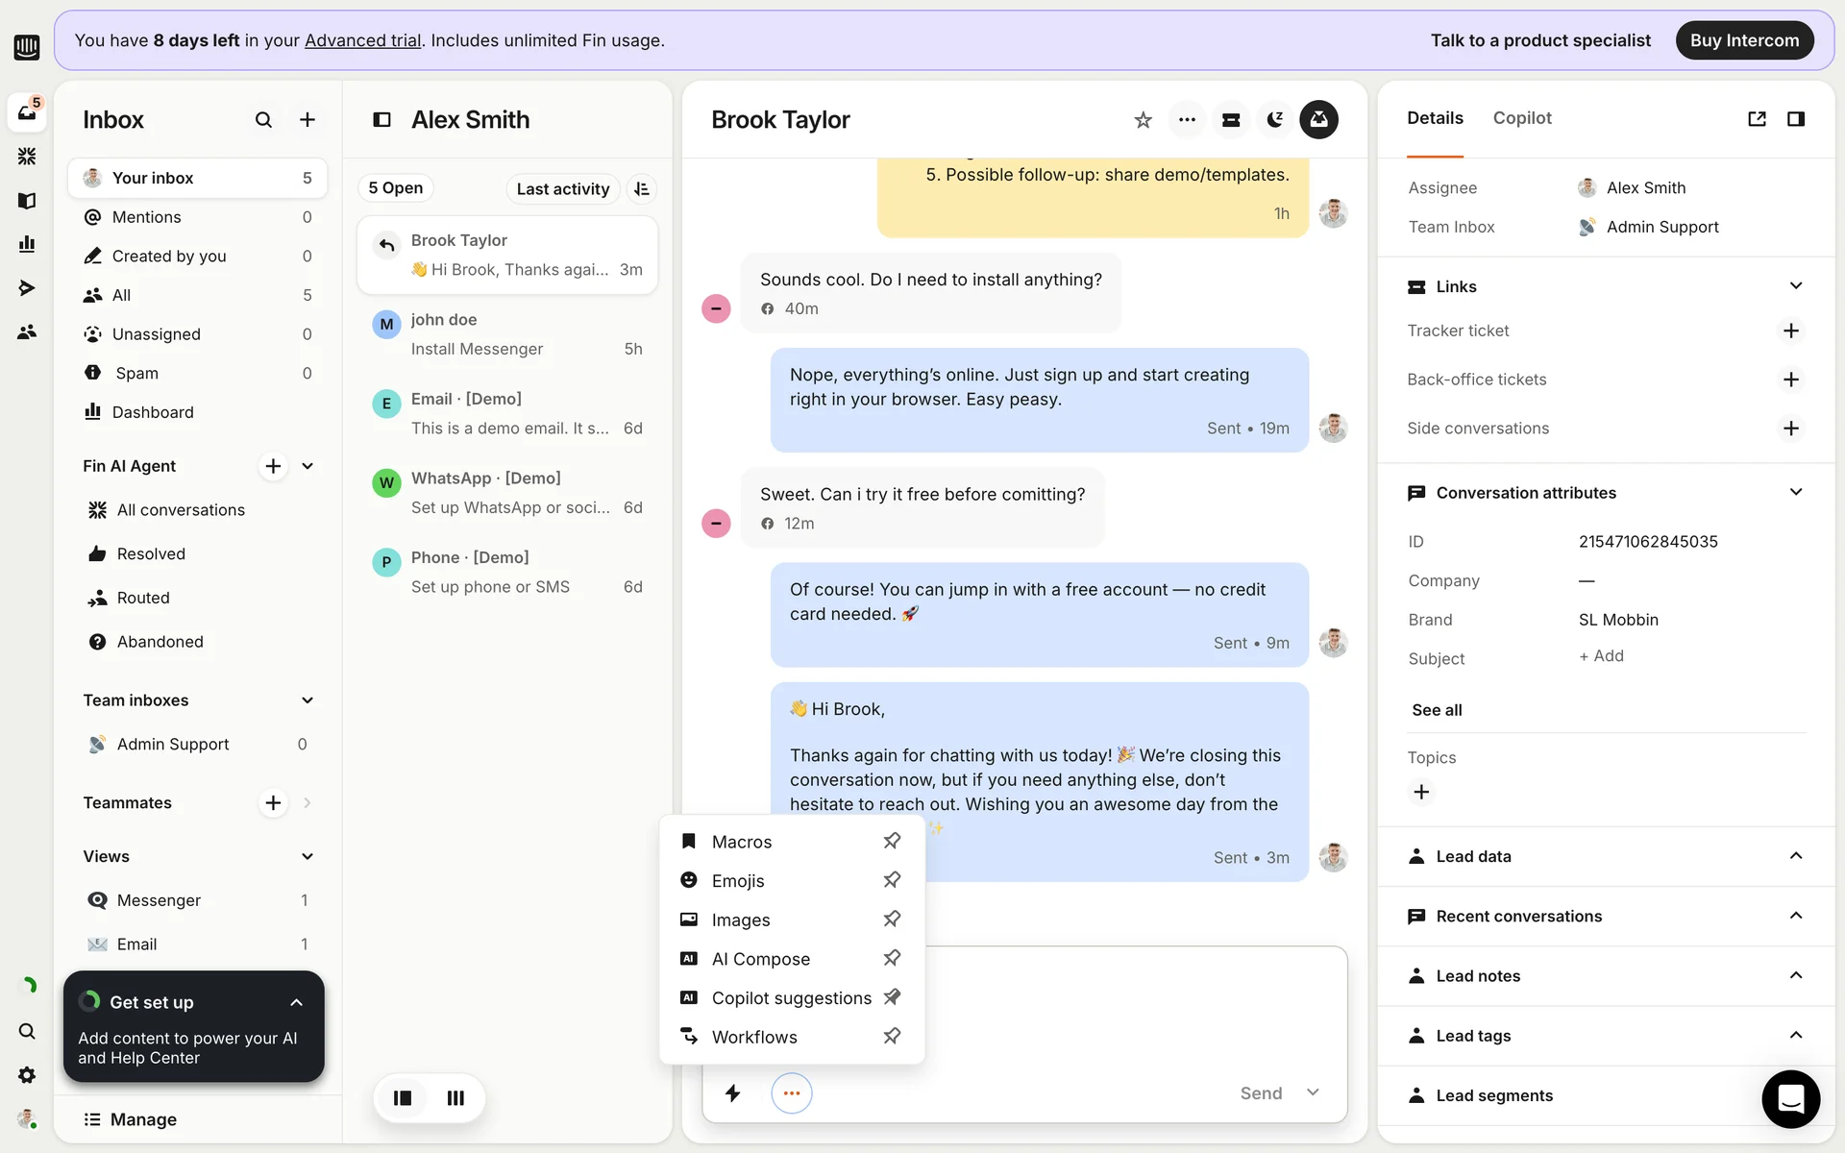Image resolution: width=1845 pixels, height=1153 pixels.
Task: Click the snooze moon icon
Action: (1274, 120)
